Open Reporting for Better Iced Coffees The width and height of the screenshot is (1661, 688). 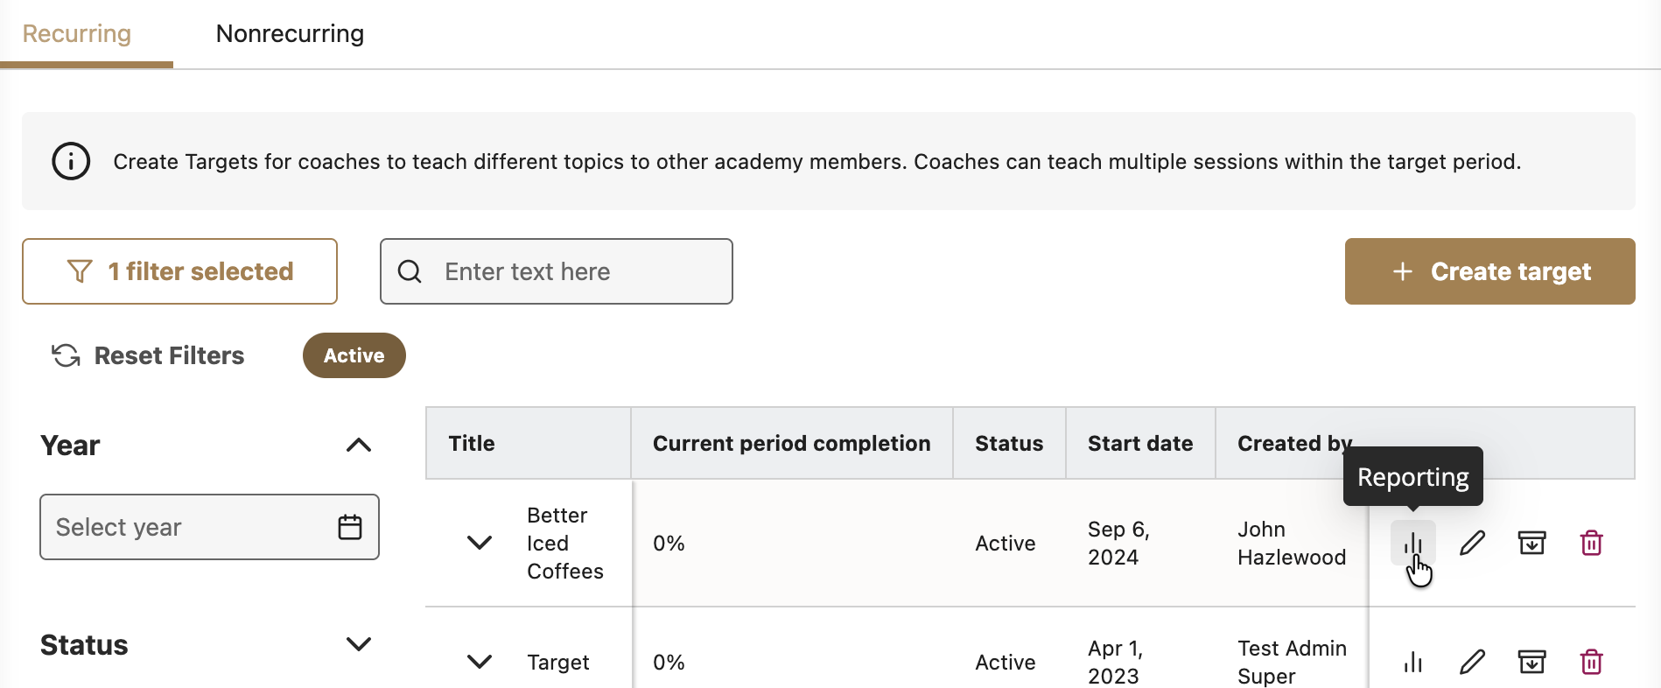click(x=1412, y=544)
